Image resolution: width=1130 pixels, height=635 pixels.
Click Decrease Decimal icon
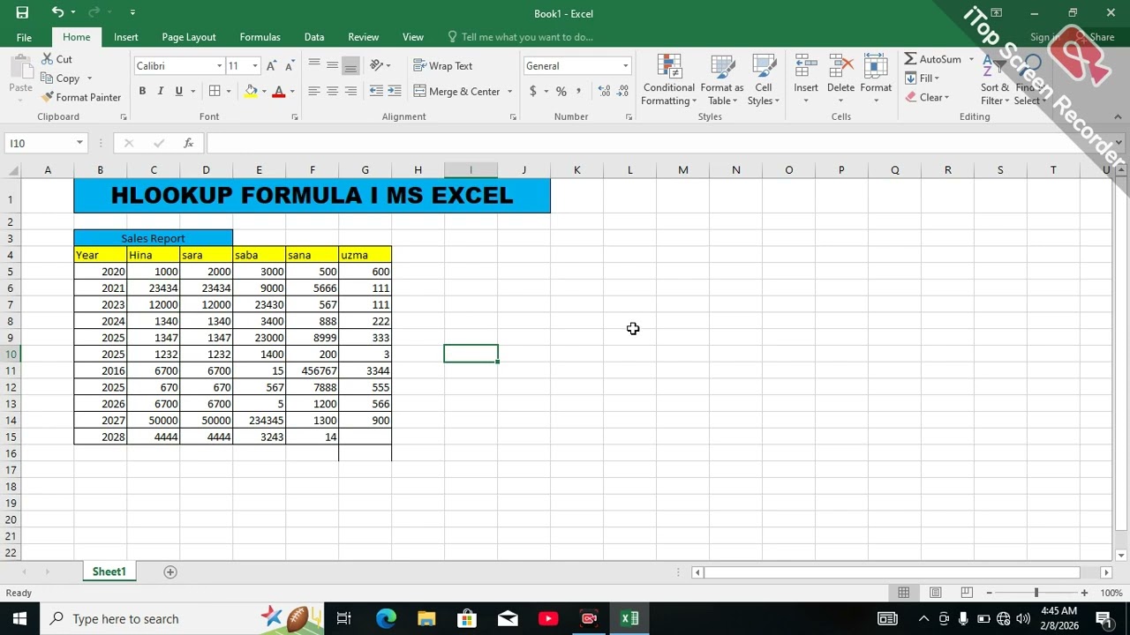(x=622, y=91)
